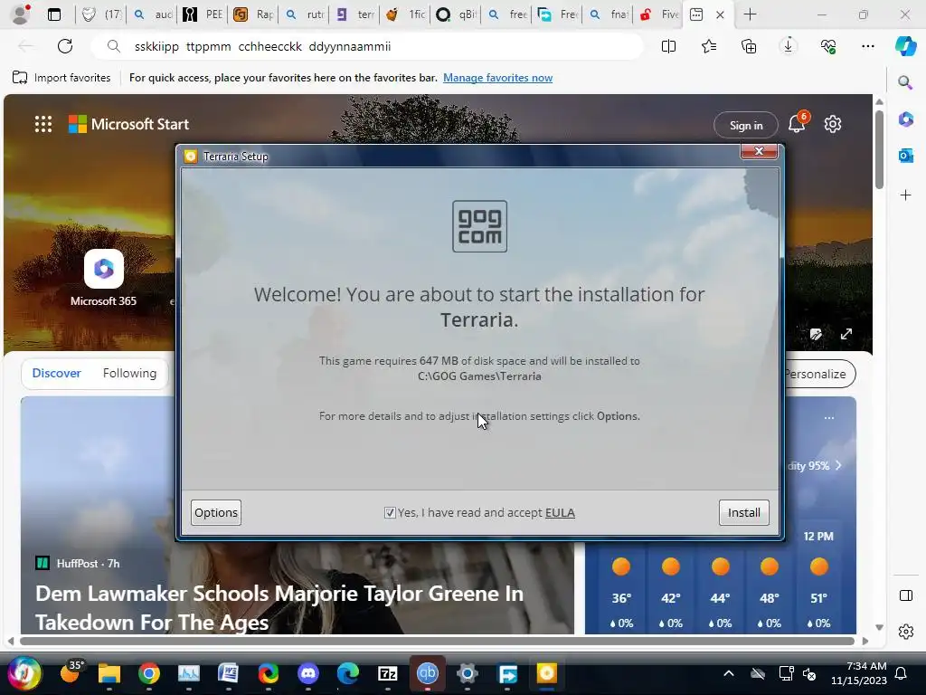Open the Collections icon
This screenshot has height=695, width=926.
[x=748, y=46]
